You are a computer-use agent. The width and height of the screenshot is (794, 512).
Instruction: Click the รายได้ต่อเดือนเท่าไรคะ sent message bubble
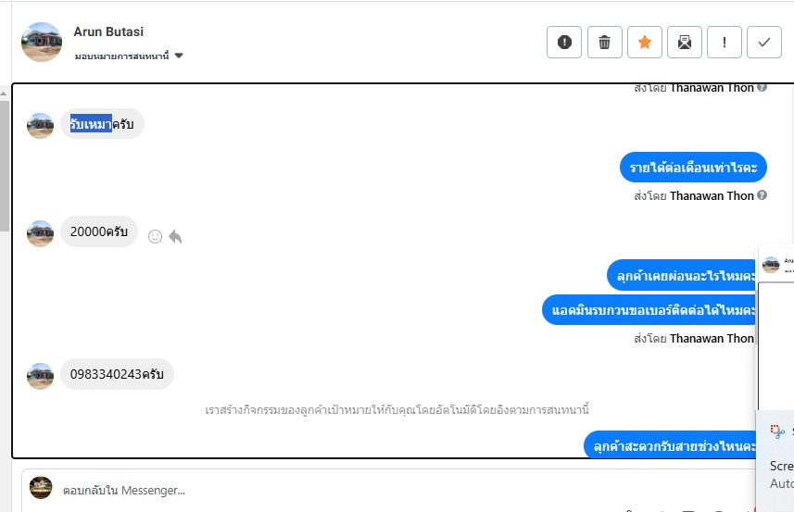coord(693,168)
